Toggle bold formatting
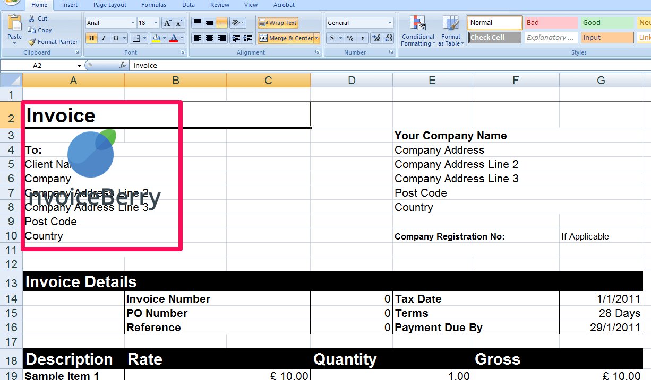The image size is (651, 380). [x=91, y=38]
